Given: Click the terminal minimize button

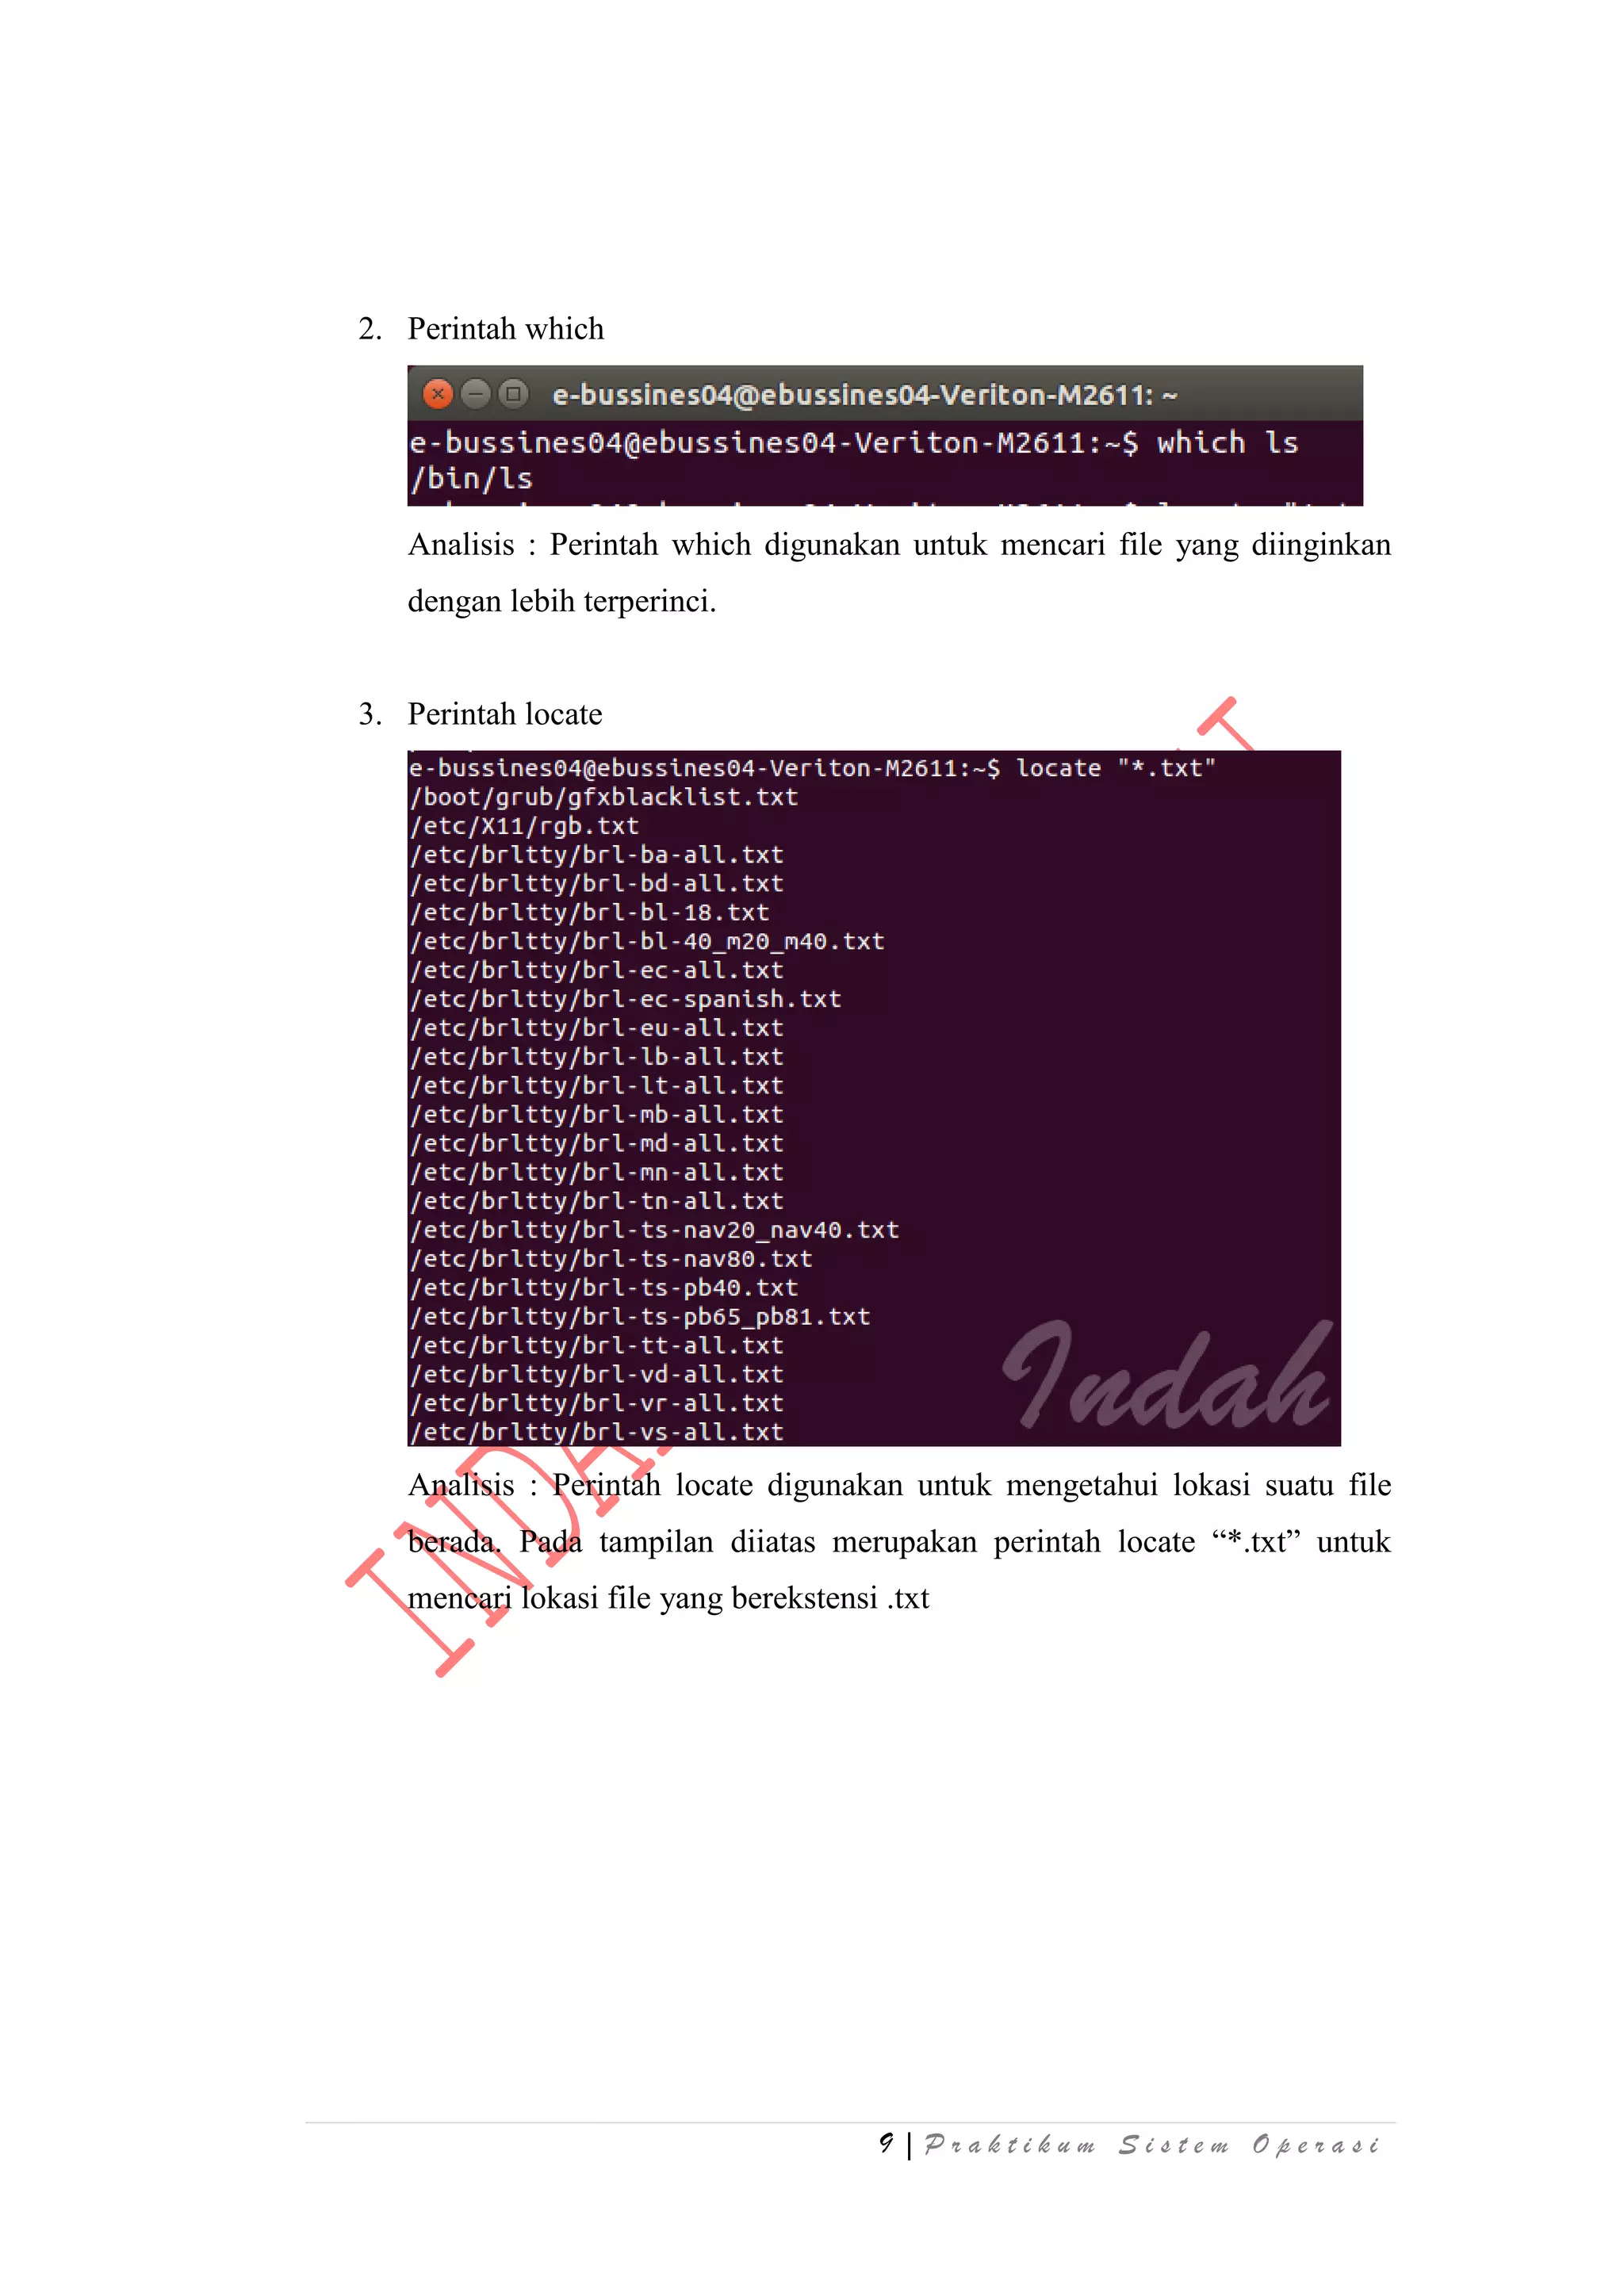Looking at the screenshot, I should pos(476,394).
